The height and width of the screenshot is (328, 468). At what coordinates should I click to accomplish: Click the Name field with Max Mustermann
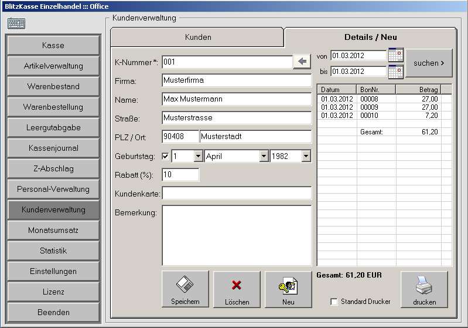237,99
